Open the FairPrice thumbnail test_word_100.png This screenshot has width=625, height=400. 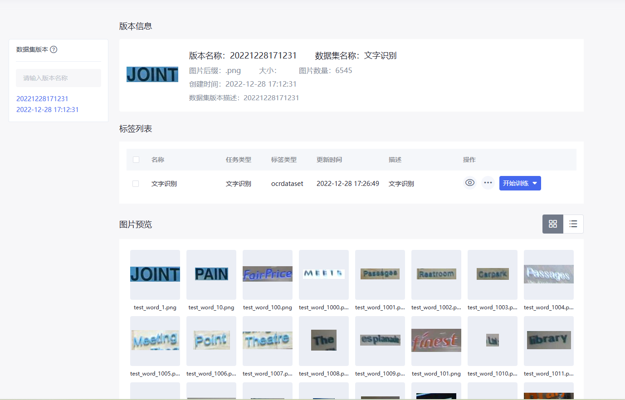point(268,274)
